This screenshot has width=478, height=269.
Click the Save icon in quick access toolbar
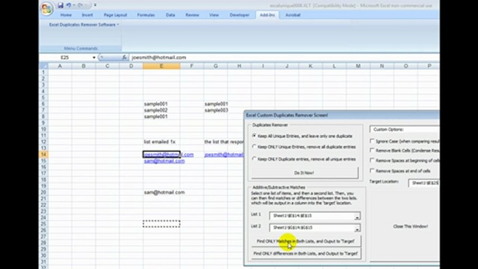pos(61,6)
